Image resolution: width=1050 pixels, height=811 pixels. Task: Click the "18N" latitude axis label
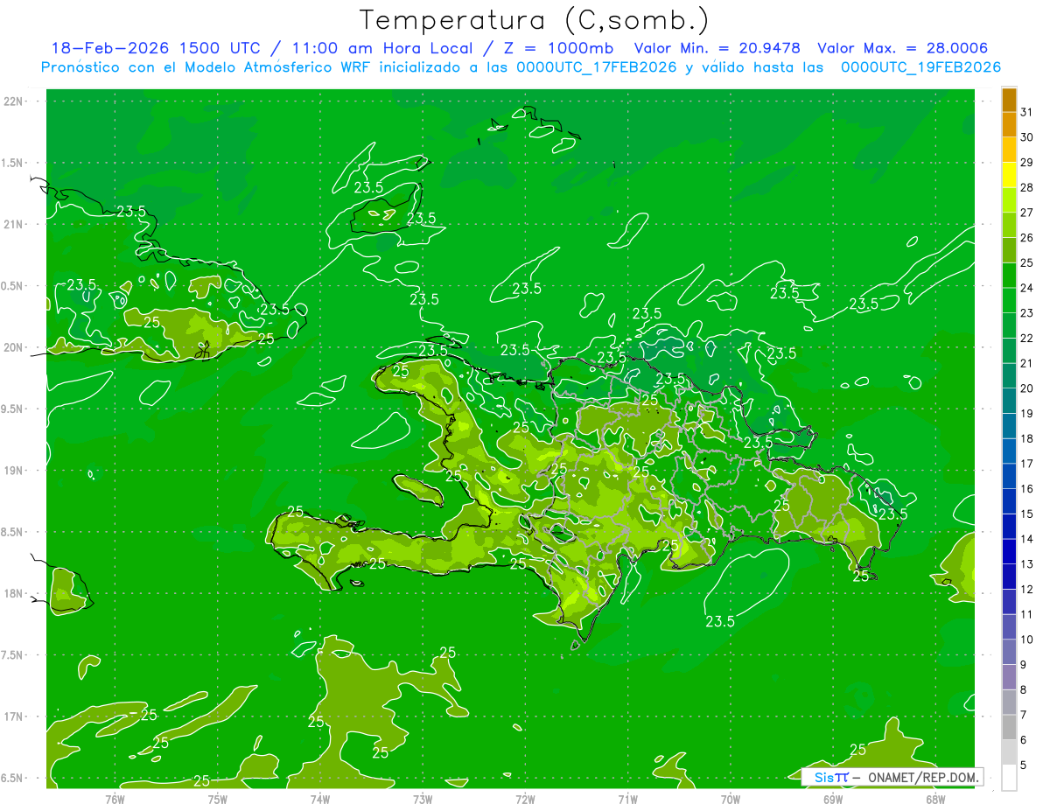[x=13, y=594]
